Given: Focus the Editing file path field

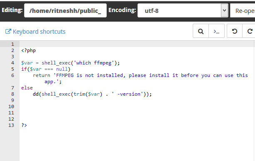Looking at the screenshot, I should pos(65,10).
